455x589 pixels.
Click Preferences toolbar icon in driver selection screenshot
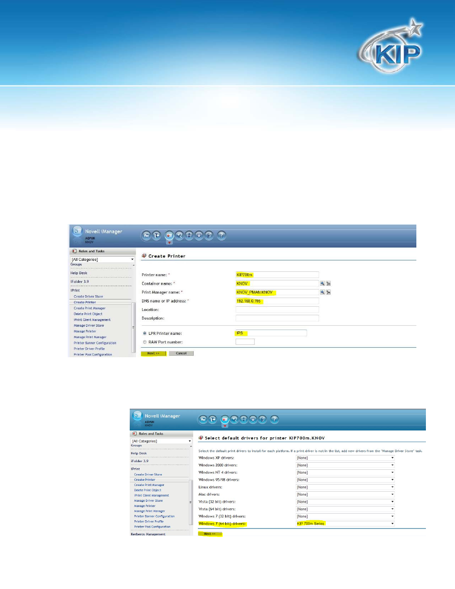click(262, 419)
